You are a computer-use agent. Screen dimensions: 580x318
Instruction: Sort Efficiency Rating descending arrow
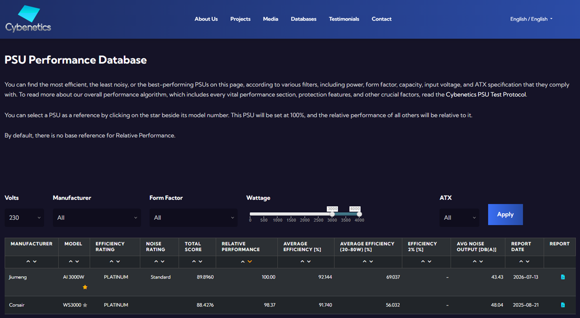(x=118, y=262)
